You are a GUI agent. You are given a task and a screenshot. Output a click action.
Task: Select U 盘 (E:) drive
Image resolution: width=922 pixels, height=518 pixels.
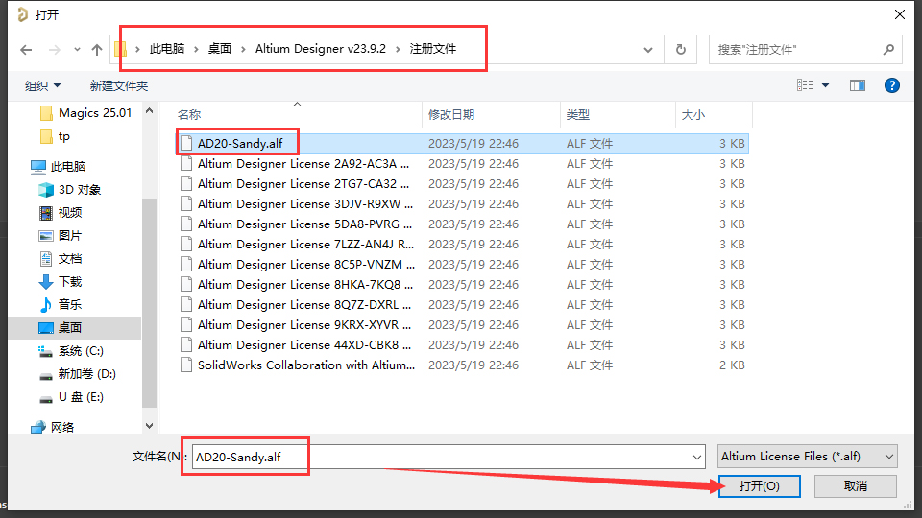pyautogui.click(x=71, y=397)
